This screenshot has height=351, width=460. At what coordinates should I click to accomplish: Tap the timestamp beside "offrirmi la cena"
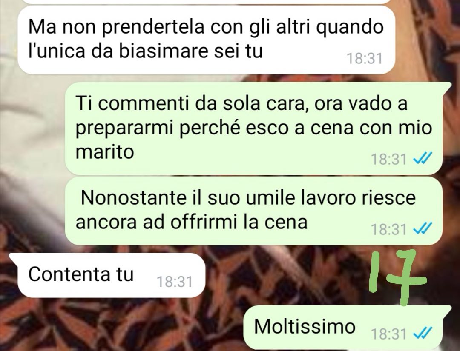tap(389, 229)
